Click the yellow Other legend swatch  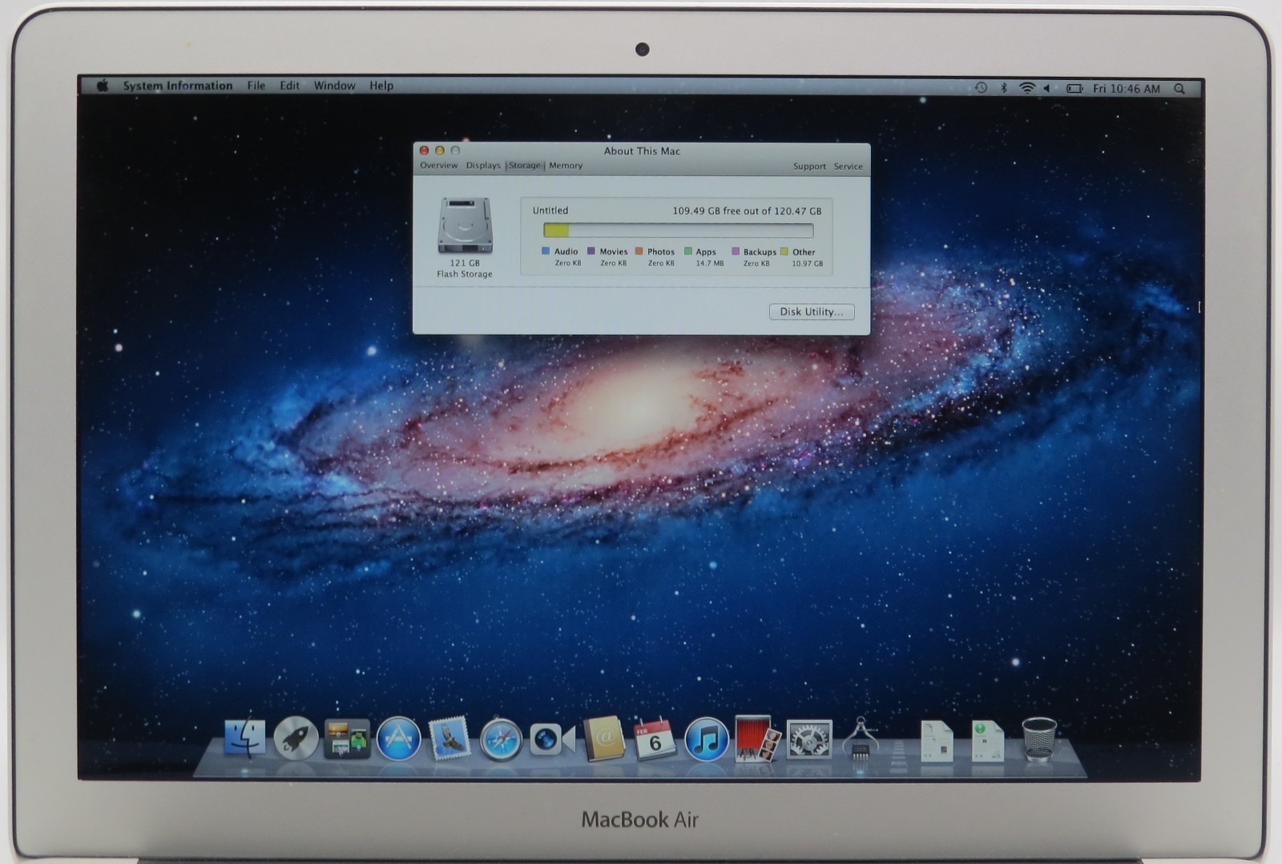pyautogui.click(x=784, y=251)
